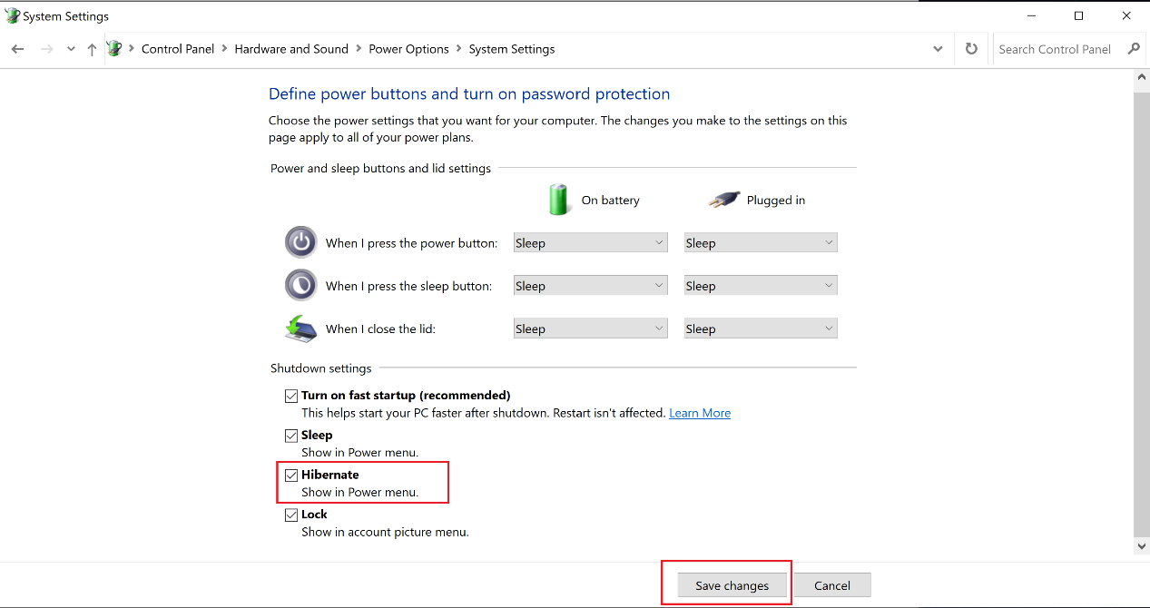Uncheck Turn on fast startup checkbox
Image resolution: width=1150 pixels, height=608 pixels.
[x=291, y=396]
